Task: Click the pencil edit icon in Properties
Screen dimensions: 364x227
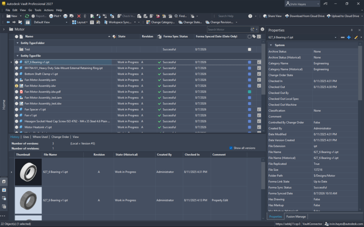Action: pyautogui.click(x=356, y=37)
